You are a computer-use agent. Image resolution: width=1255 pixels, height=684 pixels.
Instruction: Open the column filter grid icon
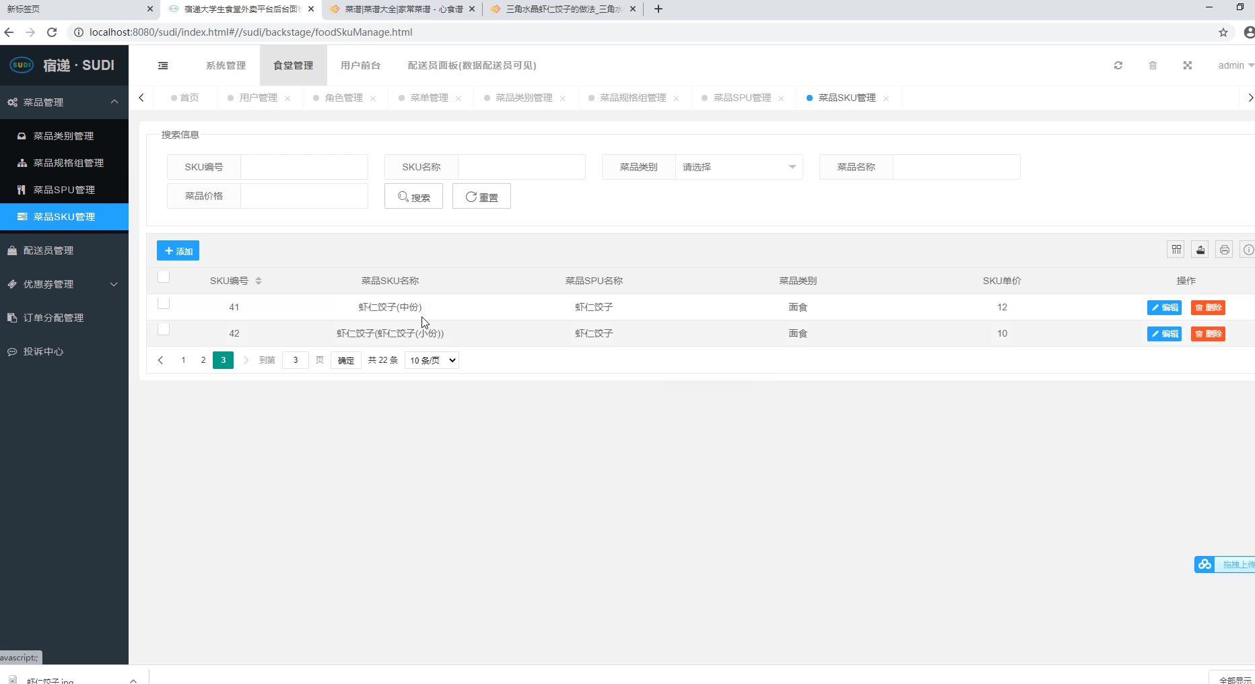coord(1176,250)
